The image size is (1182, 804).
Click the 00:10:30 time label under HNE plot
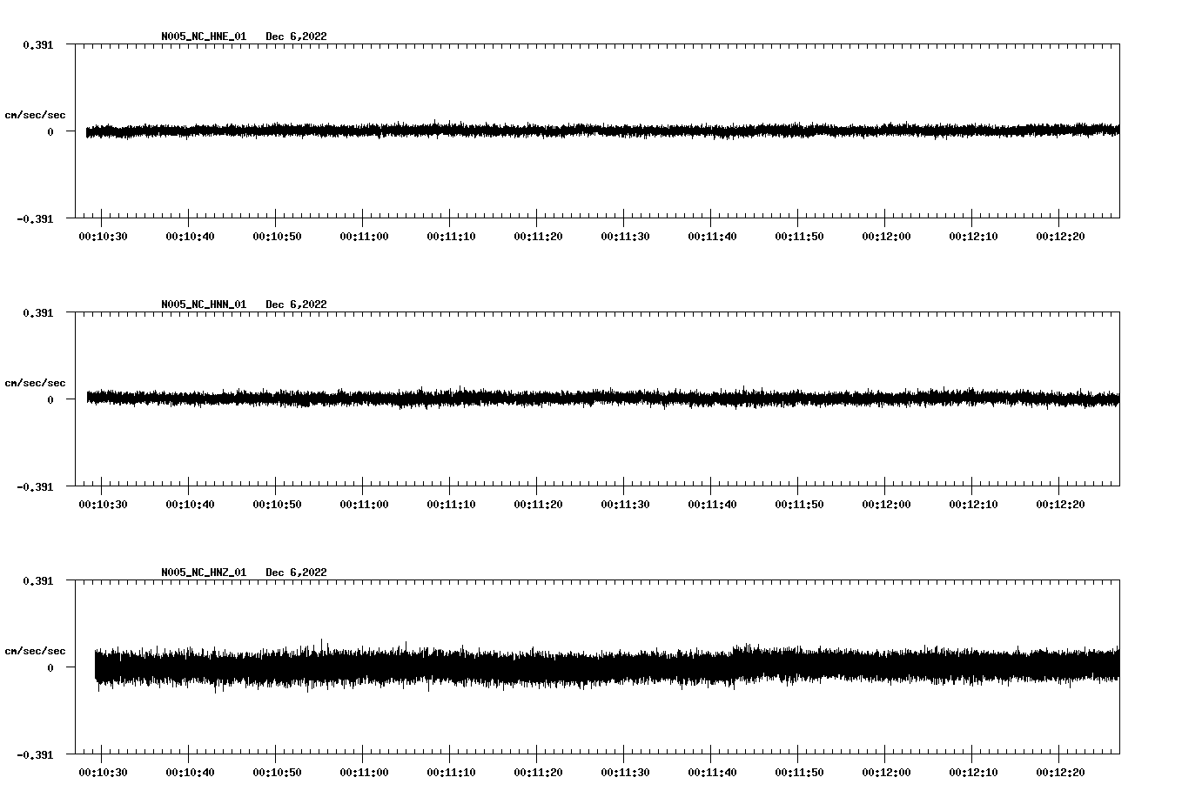[103, 237]
